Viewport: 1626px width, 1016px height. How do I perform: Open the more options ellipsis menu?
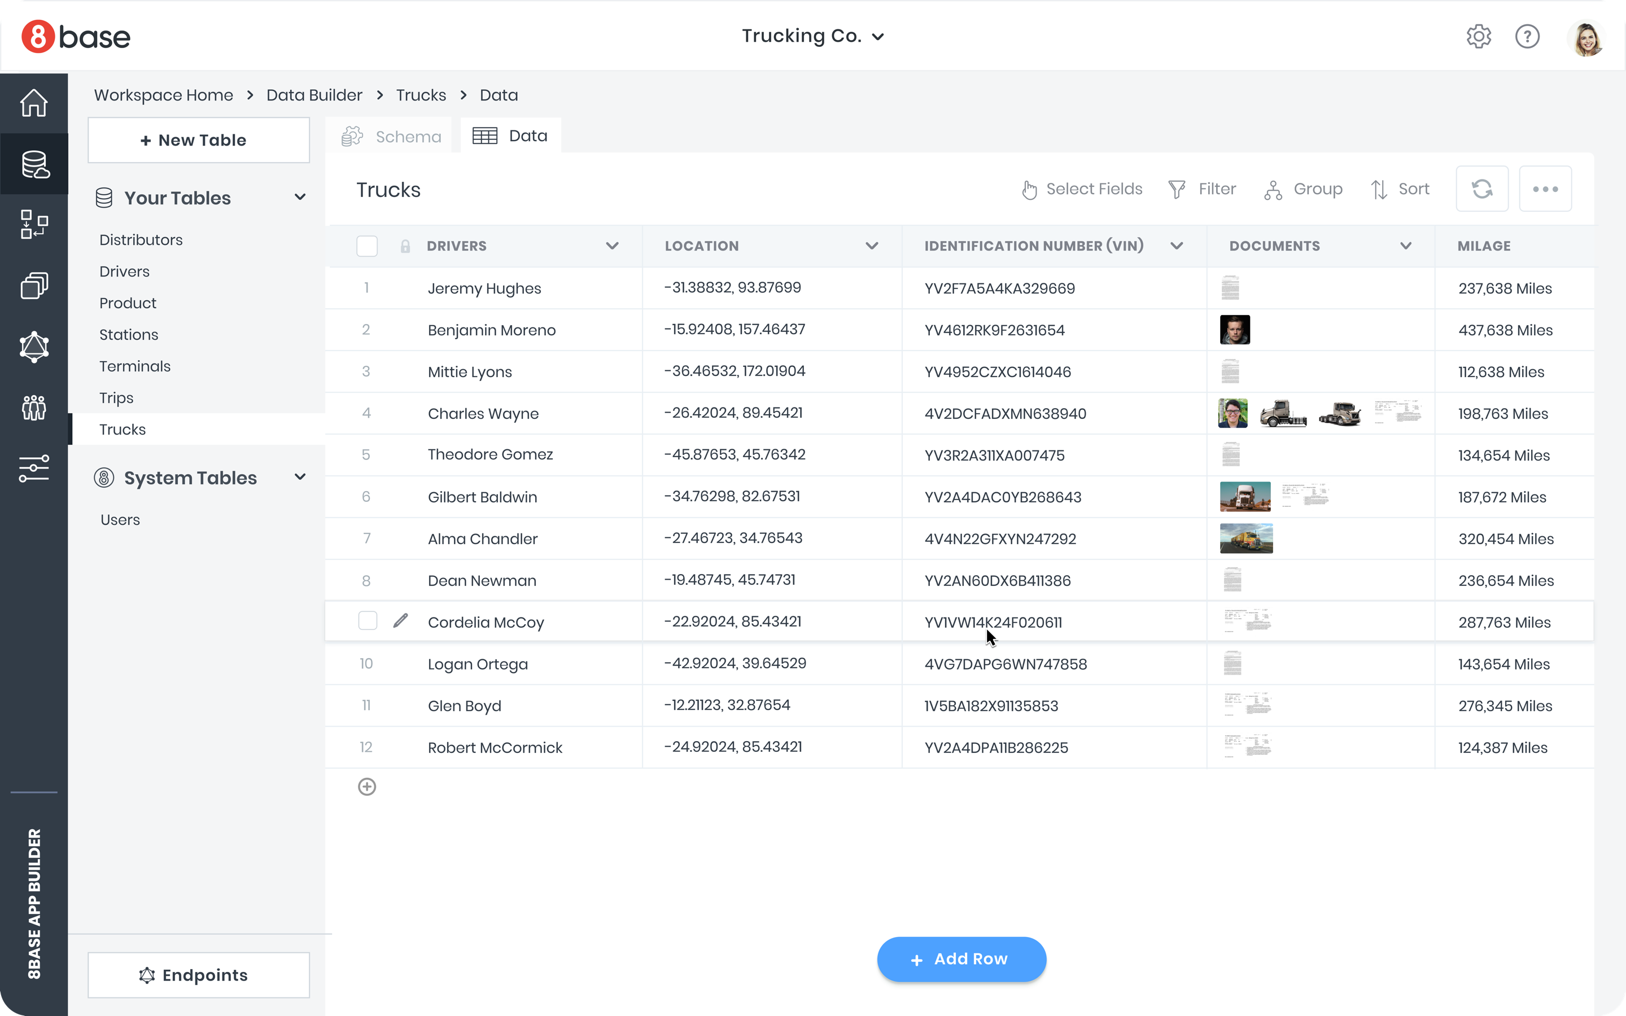pyautogui.click(x=1545, y=189)
